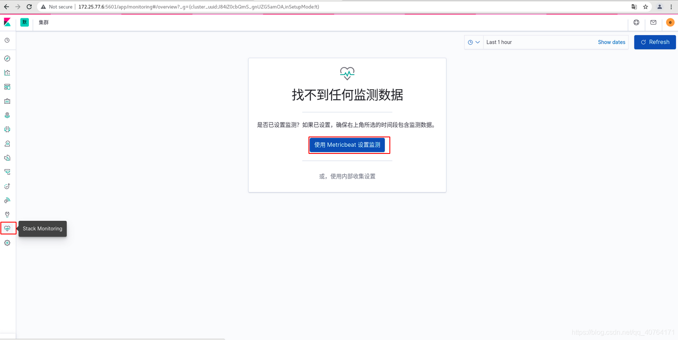Click the 'Last 1 hour' time range
Viewport: 678px width, 340px height.
pyautogui.click(x=499, y=42)
